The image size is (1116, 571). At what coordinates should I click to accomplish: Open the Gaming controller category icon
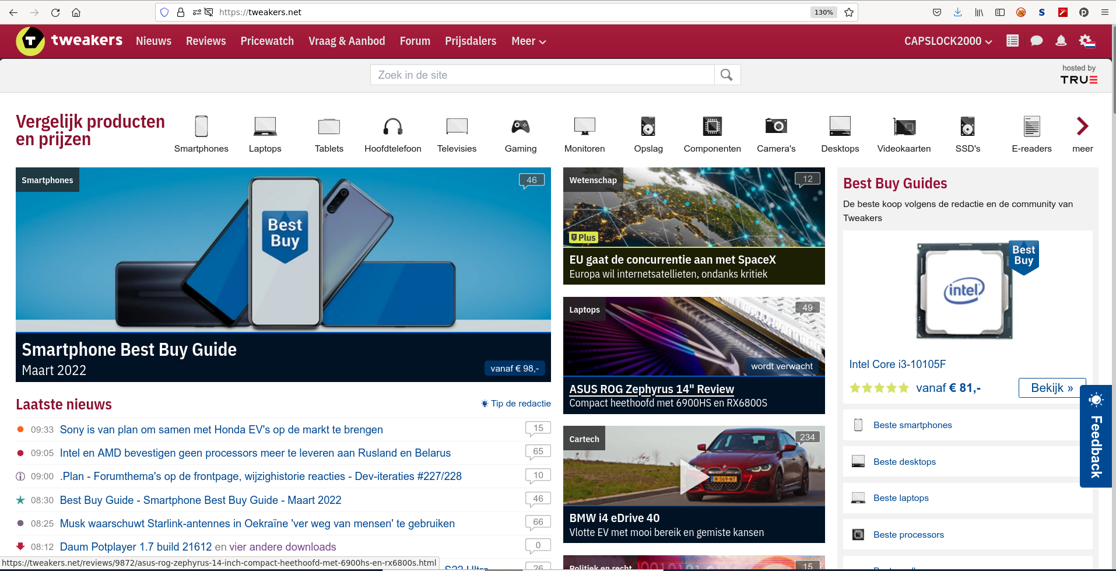click(x=521, y=126)
